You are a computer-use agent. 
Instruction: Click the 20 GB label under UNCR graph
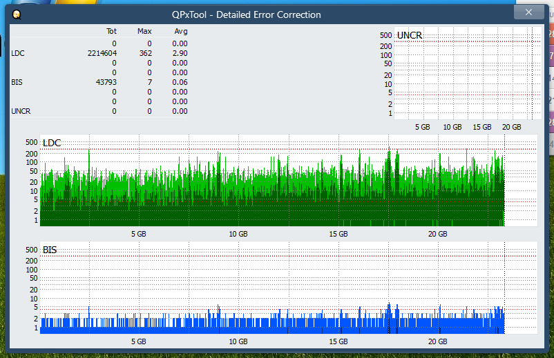(512, 127)
